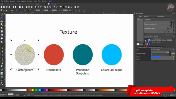176x99 pixels.
Task: Open the Livello 1 layer dropdown
Action: point(30,95)
